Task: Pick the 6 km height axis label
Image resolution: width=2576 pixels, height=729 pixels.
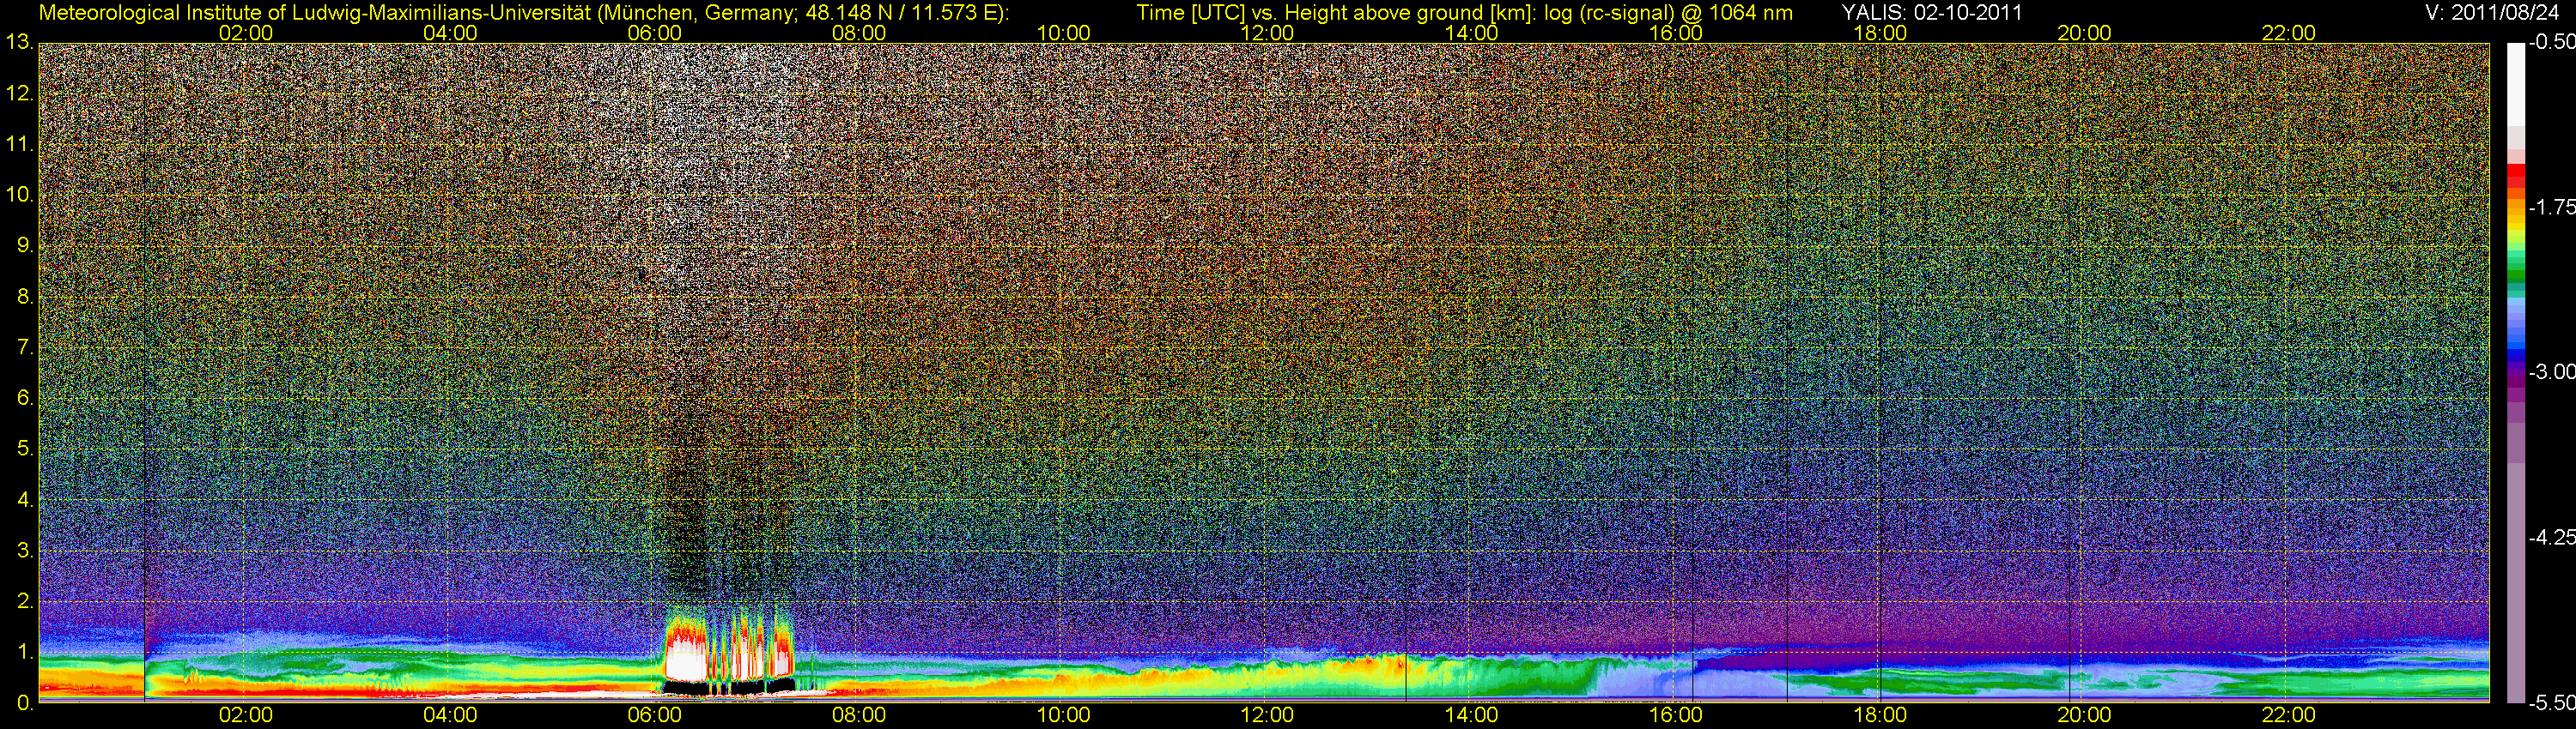Action: 25,399
